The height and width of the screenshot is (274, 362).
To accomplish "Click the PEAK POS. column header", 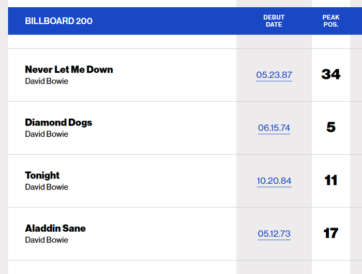I will tap(331, 21).
